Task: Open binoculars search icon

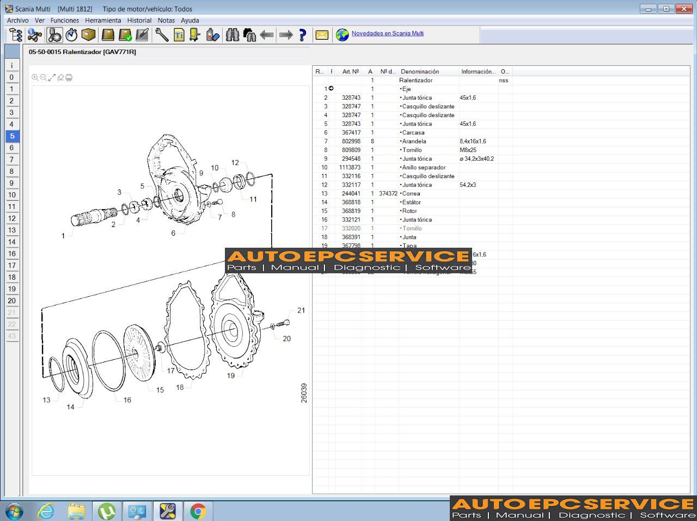Action: [233, 35]
